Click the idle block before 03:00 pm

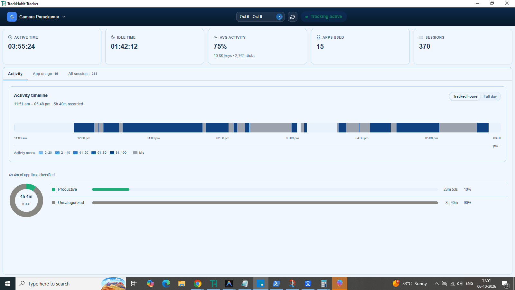click(x=271, y=128)
